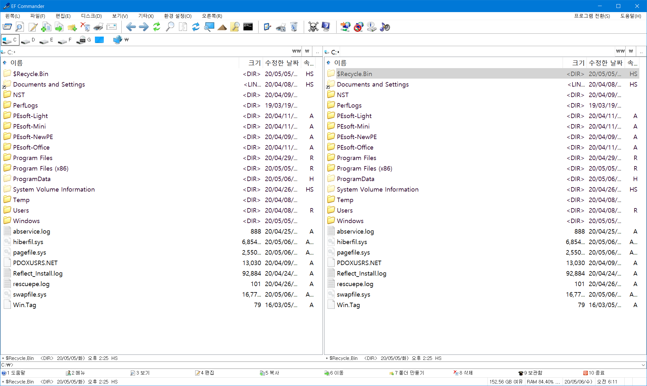
Task: Click the move files icon with green arrow
Action: pos(59,27)
